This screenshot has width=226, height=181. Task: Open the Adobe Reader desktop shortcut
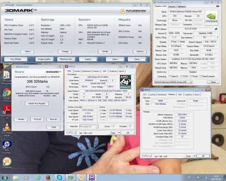tap(7, 112)
